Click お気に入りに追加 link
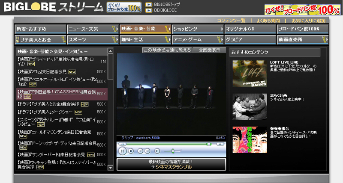Image resolution: width=343 pixels, height=183 pixels. 308,21
